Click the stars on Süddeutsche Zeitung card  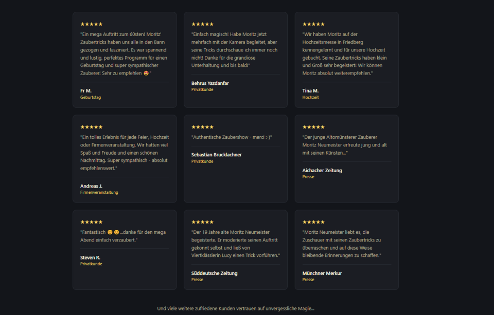203,222
